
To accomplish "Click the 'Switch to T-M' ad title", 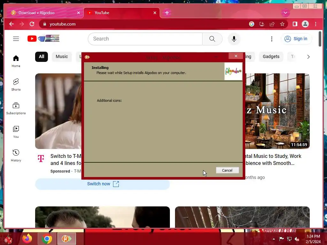I will (x=66, y=160).
